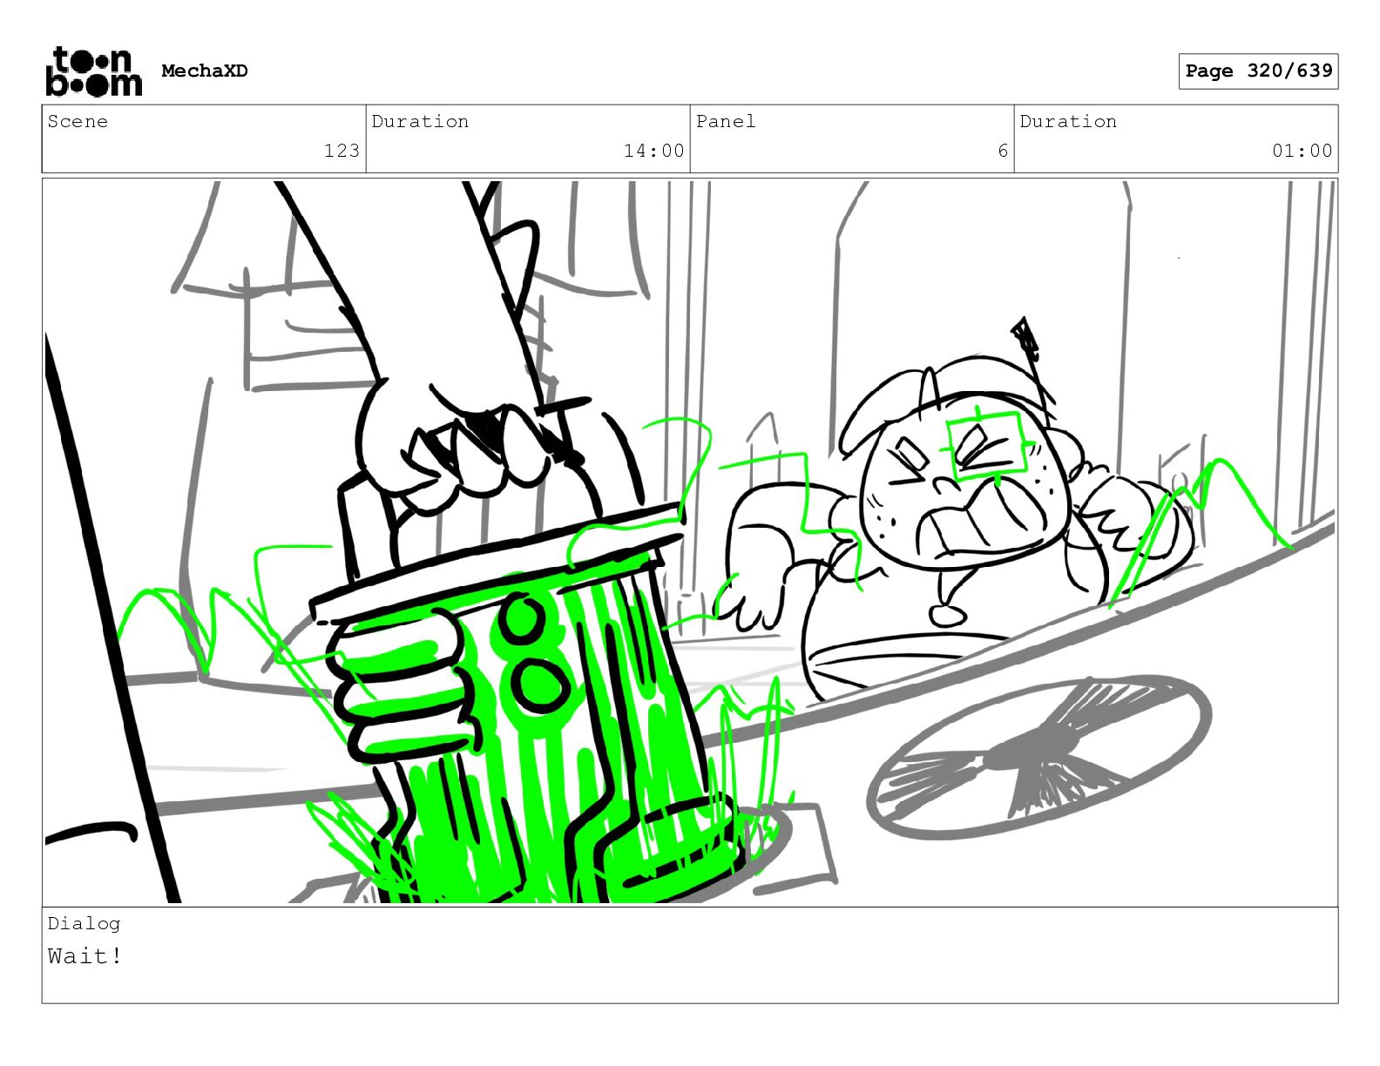Select the Dialog label
Image resolution: width=1380 pixels, height=1066 pixels.
[x=84, y=923]
